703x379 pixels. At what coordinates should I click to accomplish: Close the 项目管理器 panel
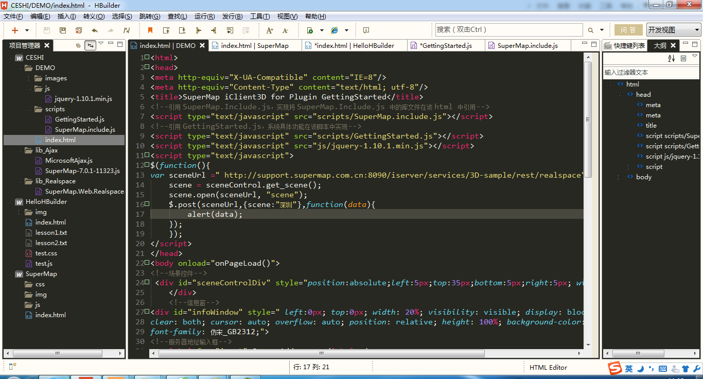[x=47, y=45]
